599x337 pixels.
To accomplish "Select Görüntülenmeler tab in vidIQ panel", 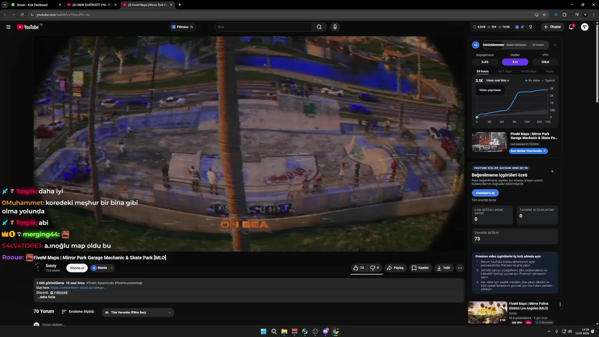I will (x=493, y=45).
